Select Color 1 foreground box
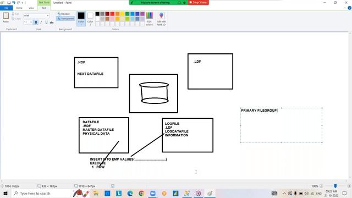The height and width of the screenshot is (198, 352). [81, 19]
